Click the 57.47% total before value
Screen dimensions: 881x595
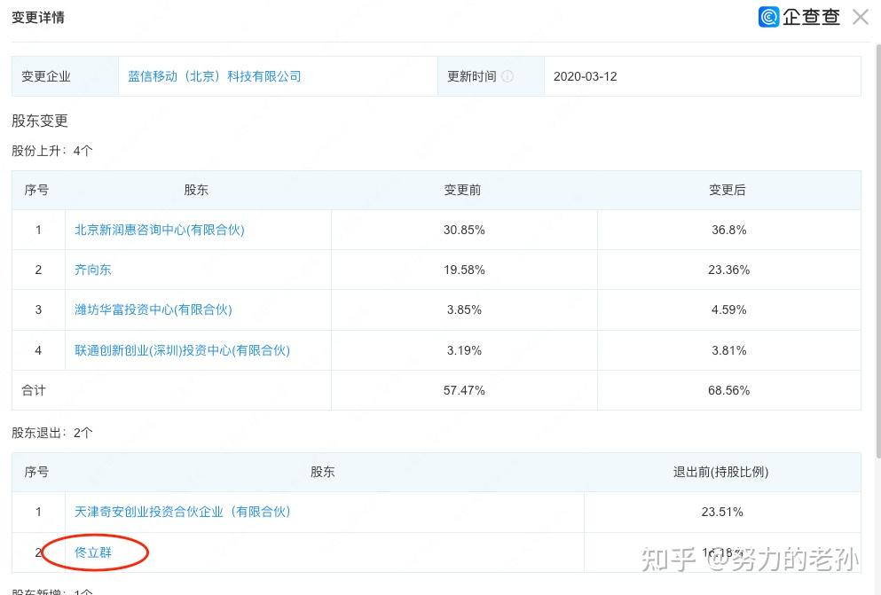[464, 390]
